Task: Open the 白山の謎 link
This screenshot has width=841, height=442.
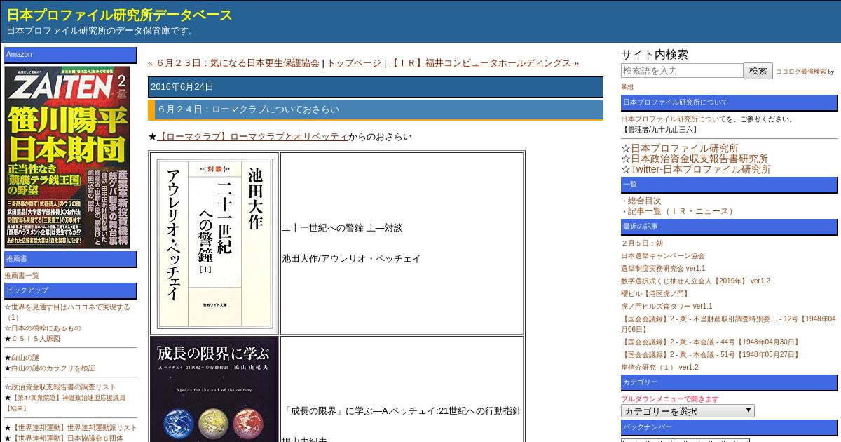Action: tap(25, 358)
